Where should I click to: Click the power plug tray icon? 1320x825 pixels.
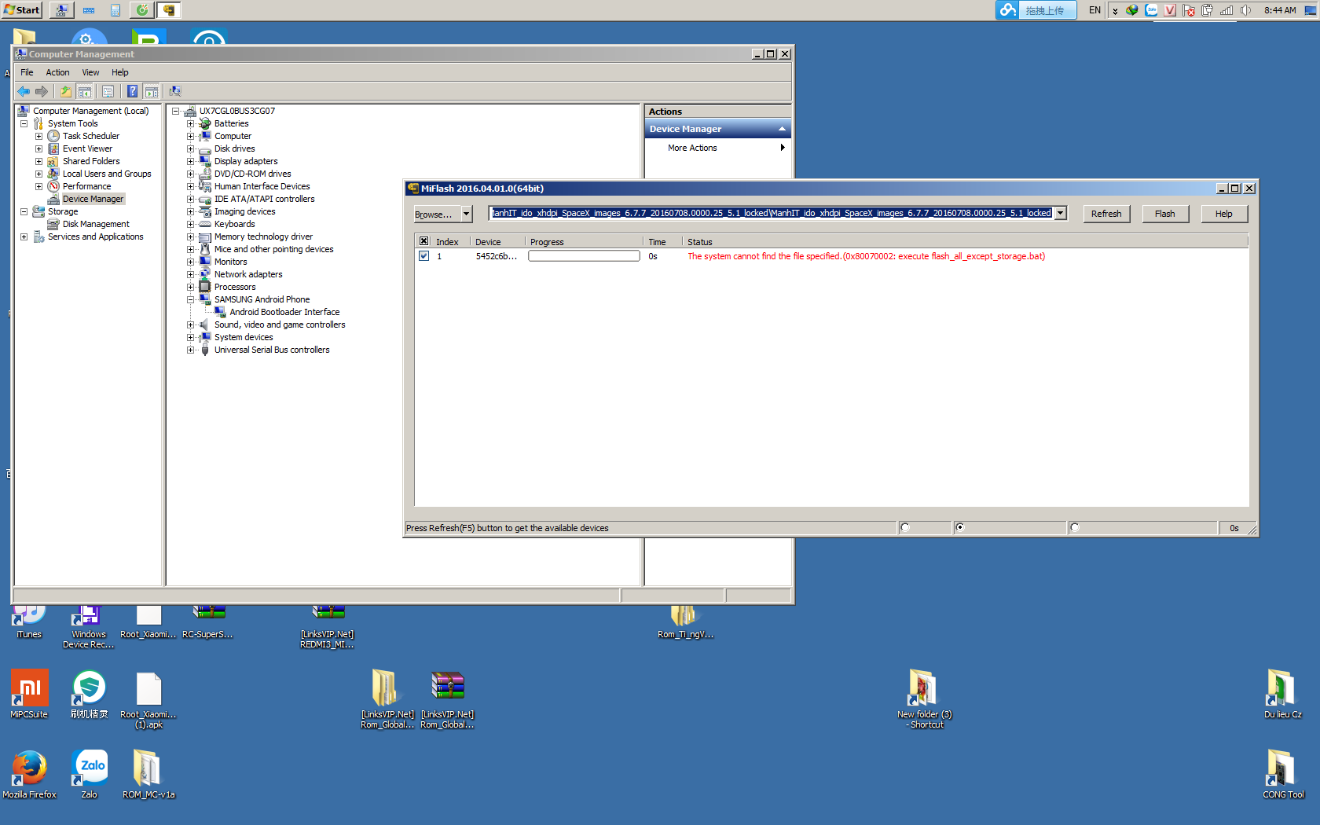coord(1207,10)
